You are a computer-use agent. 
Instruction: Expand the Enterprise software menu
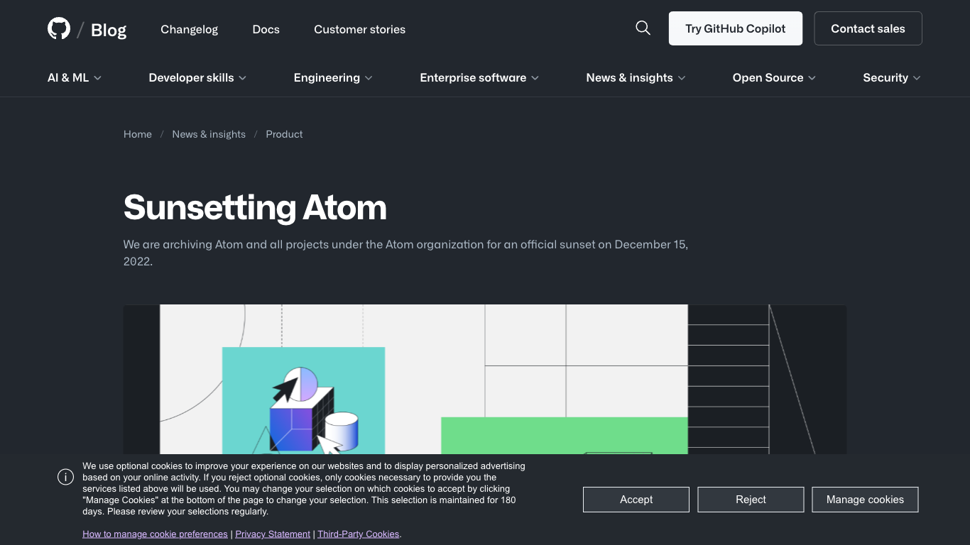479,77
